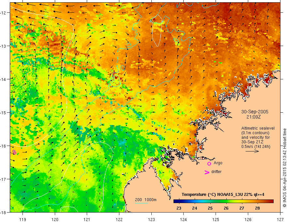Click the color bar '24' tick label
287x222 pixels.
pos(195,208)
